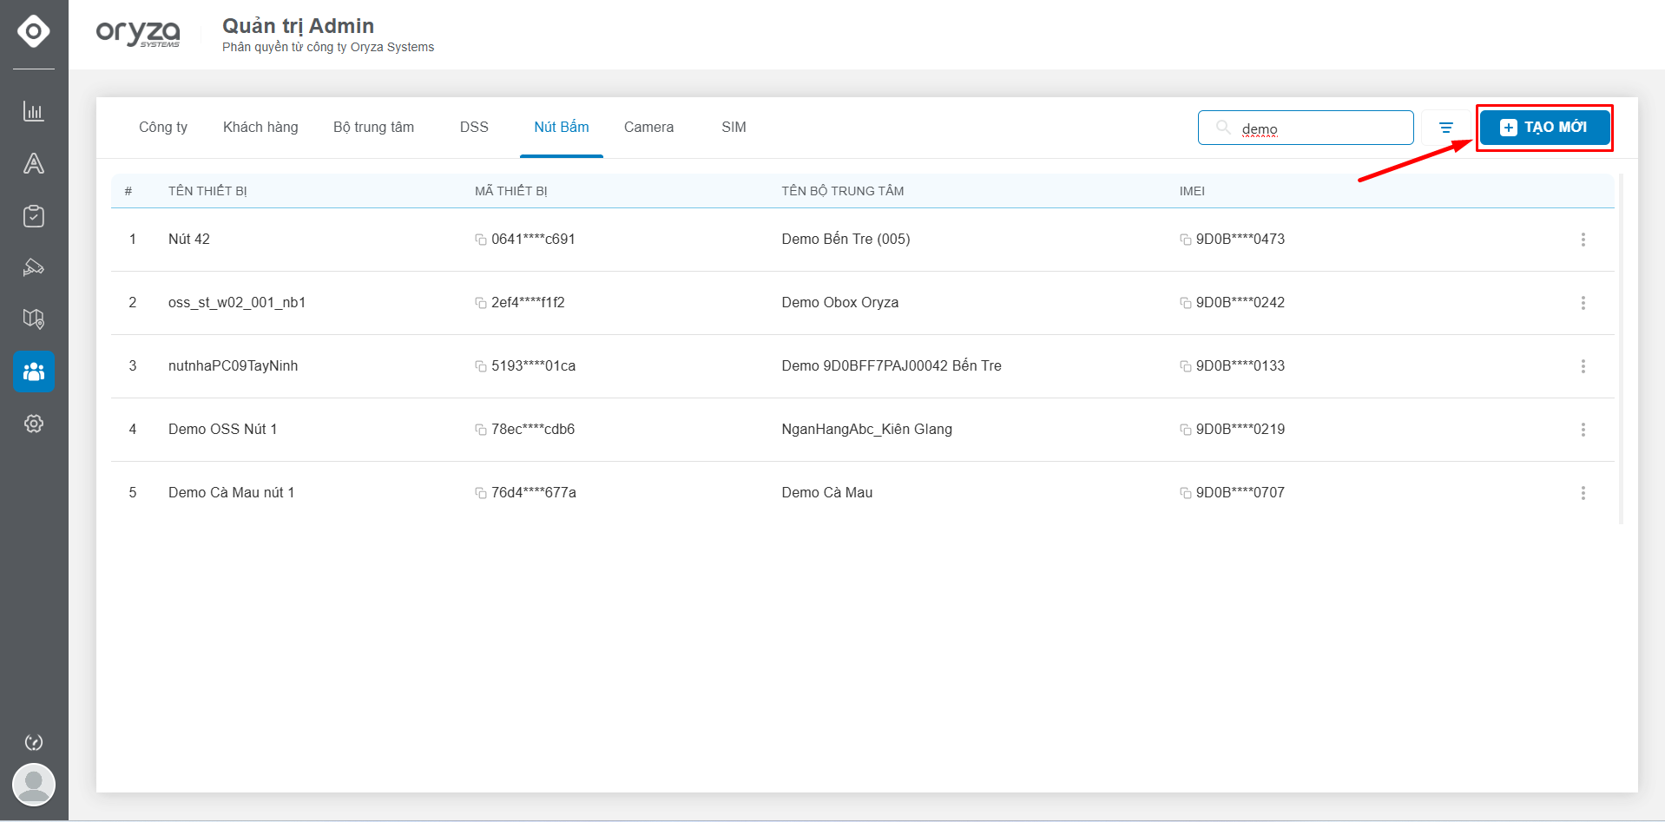The height and width of the screenshot is (822, 1665).
Task: Switch to the Khách hàng tab
Action: (x=260, y=128)
